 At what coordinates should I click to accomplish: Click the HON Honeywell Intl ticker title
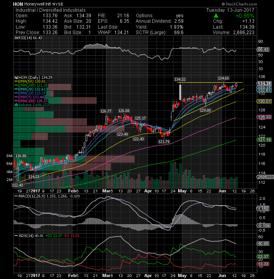pos(38,4)
